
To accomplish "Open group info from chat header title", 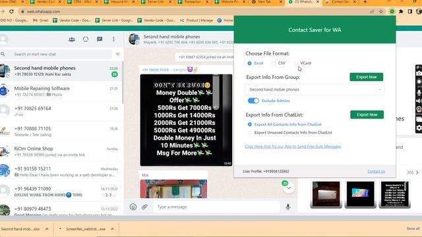I will pyautogui.click(x=171, y=37).
